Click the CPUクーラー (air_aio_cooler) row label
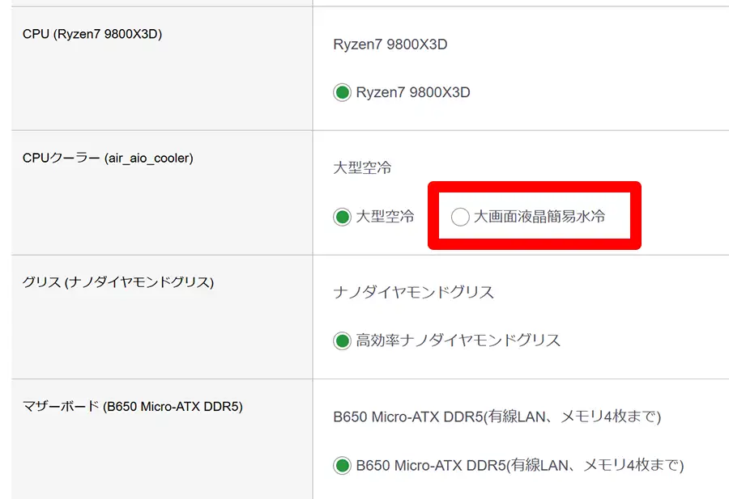 click(x=108, y=159)
